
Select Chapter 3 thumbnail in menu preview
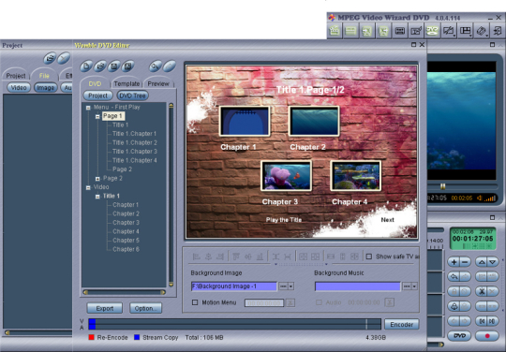tap(286, 176)
